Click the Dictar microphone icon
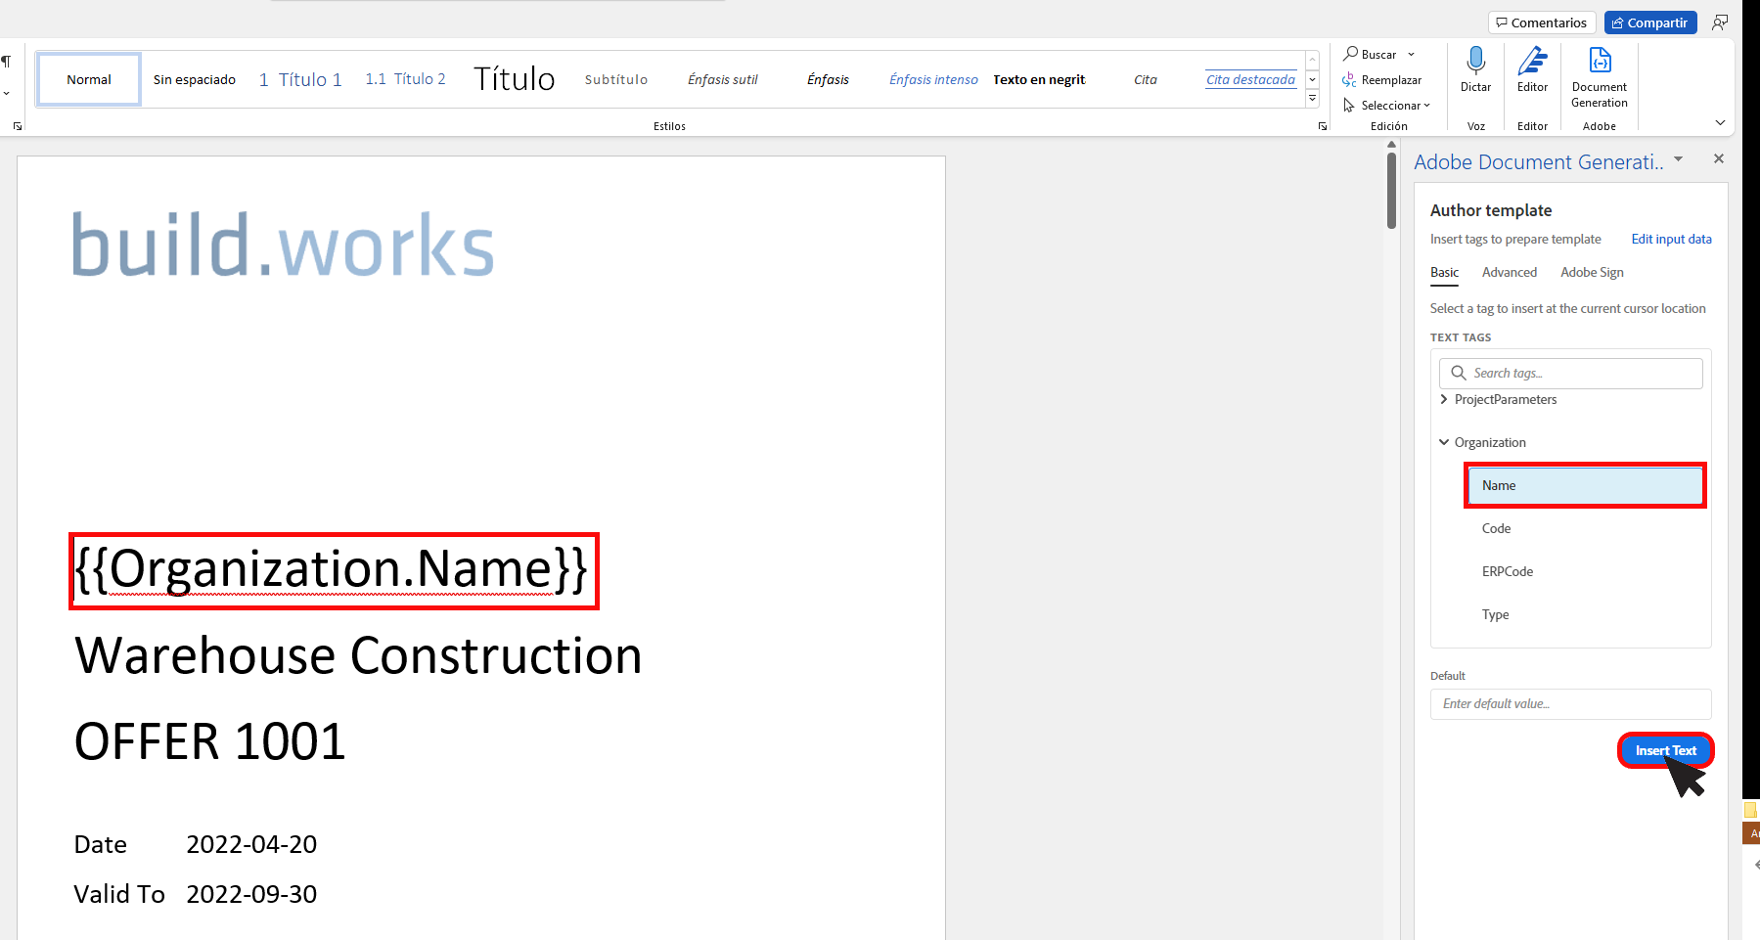Image resolution: width=1760 pixels, height=940 pixels. (x=1475, y=61)
